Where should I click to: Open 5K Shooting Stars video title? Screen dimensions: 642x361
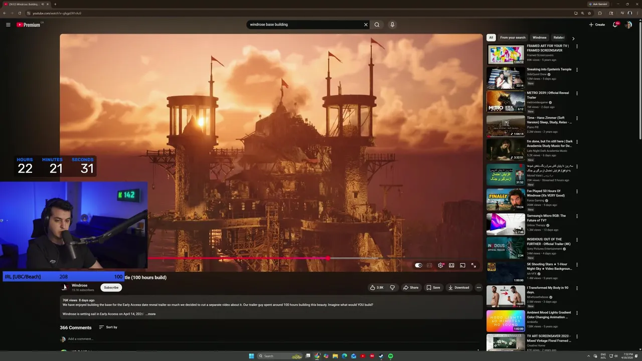coord(549,266)
